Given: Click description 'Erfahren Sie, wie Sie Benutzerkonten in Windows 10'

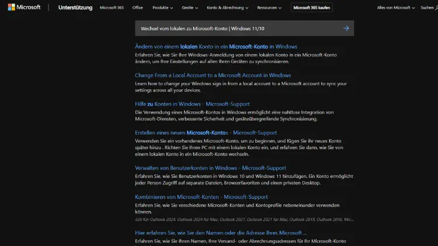Looking at the screenshot, I should (244, 180).
